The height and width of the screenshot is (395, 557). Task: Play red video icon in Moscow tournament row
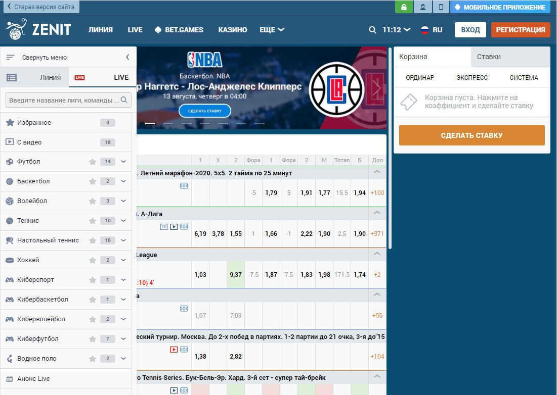tap(174, 350)
